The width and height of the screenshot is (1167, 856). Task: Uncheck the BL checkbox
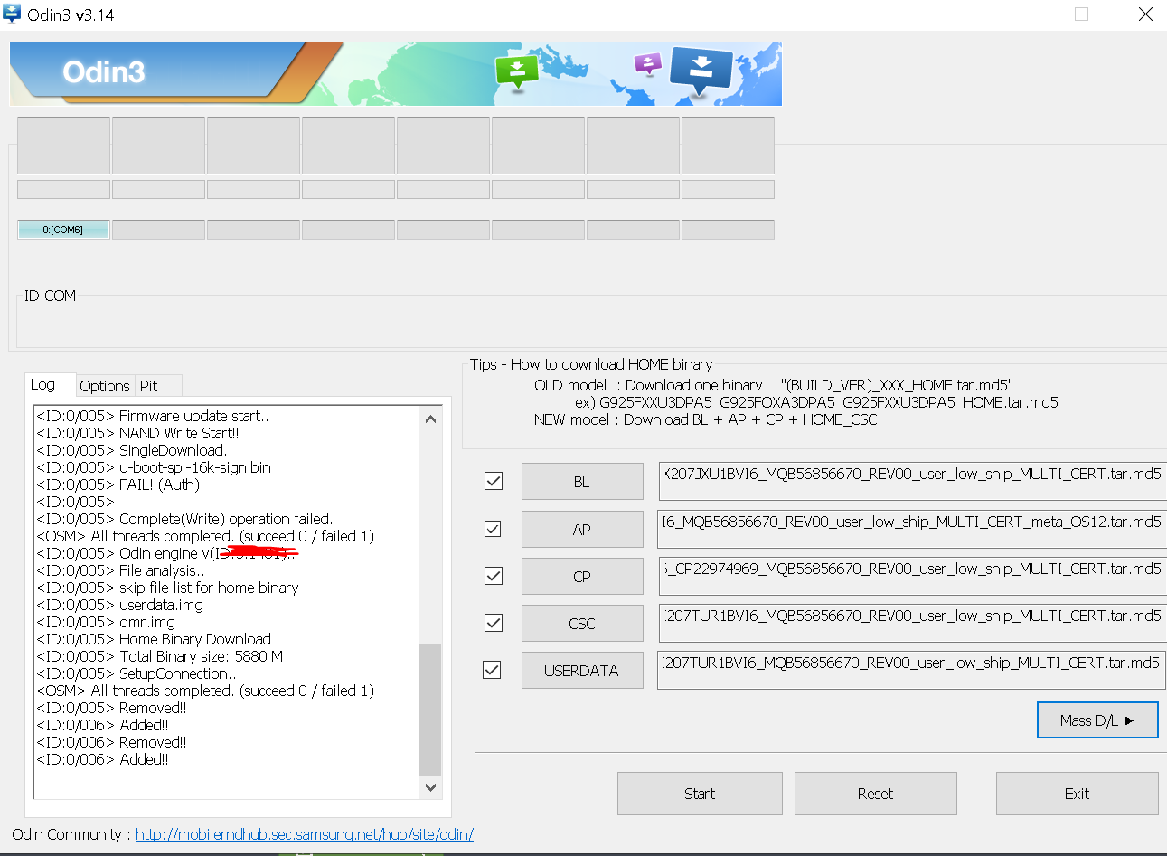(494, 481)
